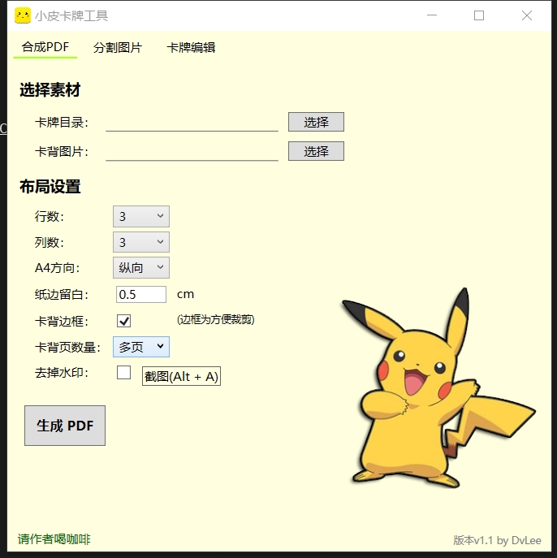Click 选择 button for 卡背图片

(316, 151)
